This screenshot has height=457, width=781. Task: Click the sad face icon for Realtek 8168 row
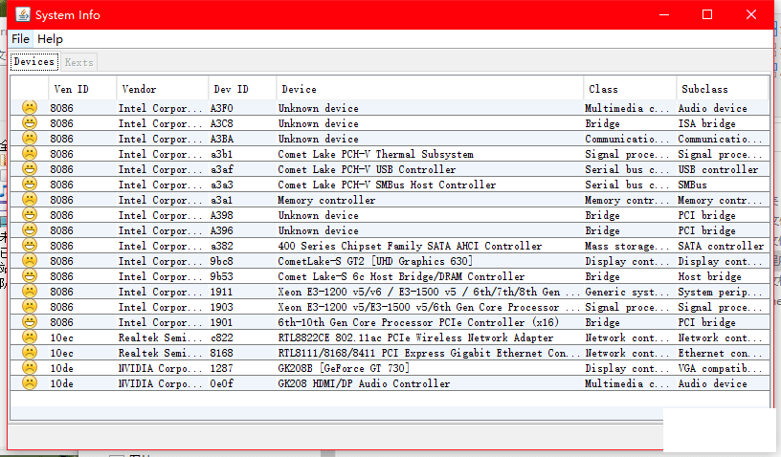(x=30, y=353)
